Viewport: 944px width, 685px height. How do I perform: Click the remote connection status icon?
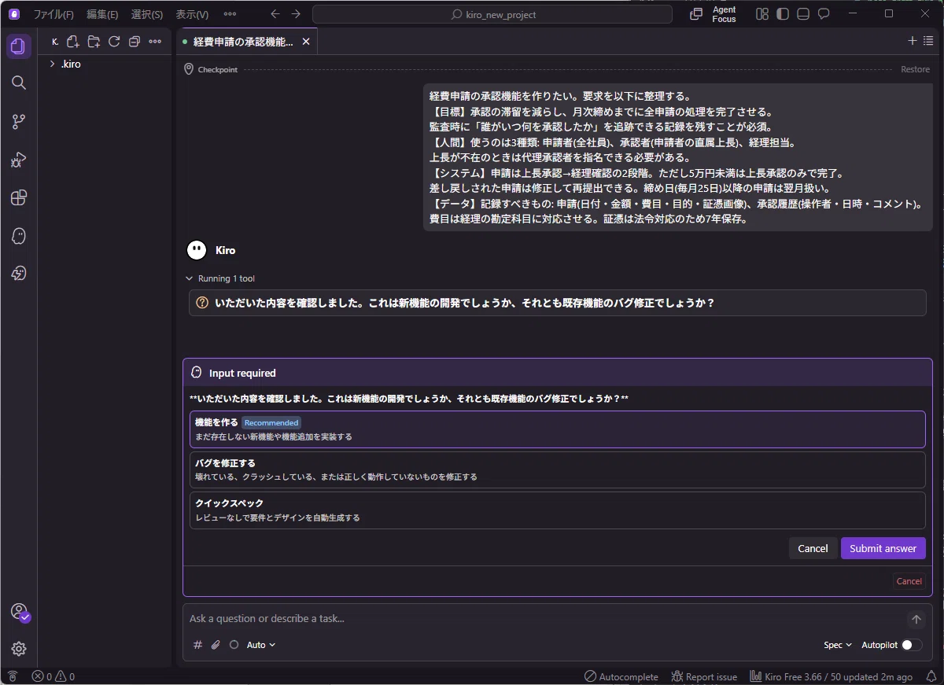tap(12, 676)
